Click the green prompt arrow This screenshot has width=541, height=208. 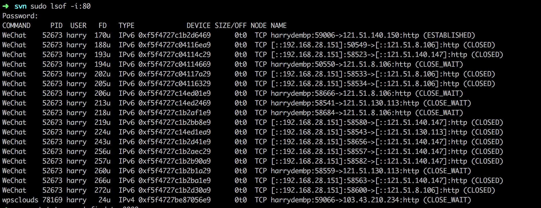click(6, 6)
